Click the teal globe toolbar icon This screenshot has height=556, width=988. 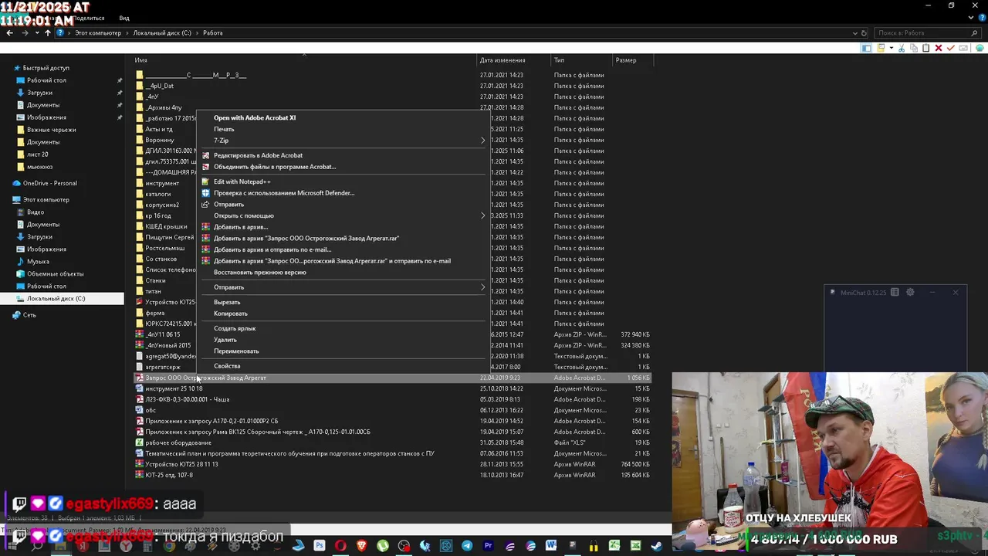click(x=980, y=48)
